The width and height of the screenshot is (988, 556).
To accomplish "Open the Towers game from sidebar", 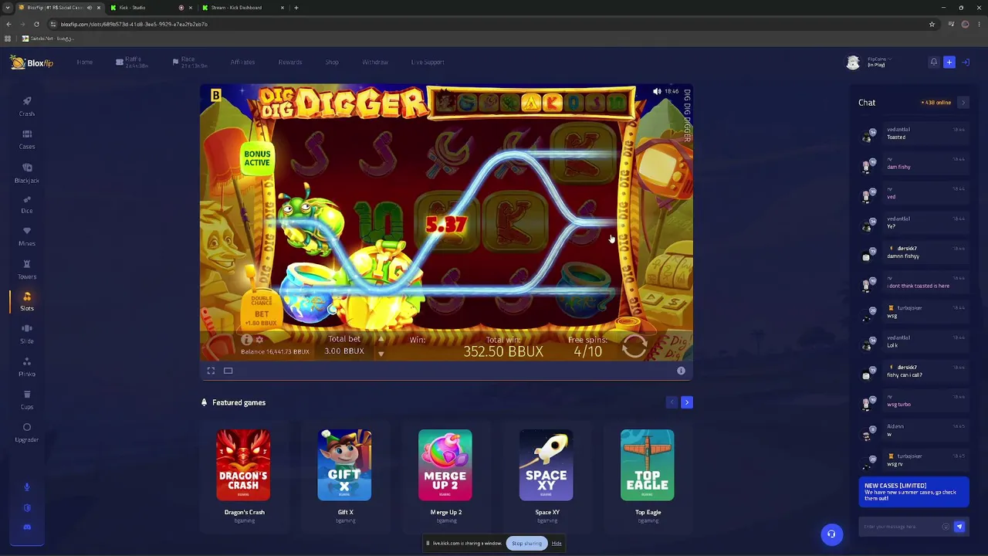I will tap(27, 270).
